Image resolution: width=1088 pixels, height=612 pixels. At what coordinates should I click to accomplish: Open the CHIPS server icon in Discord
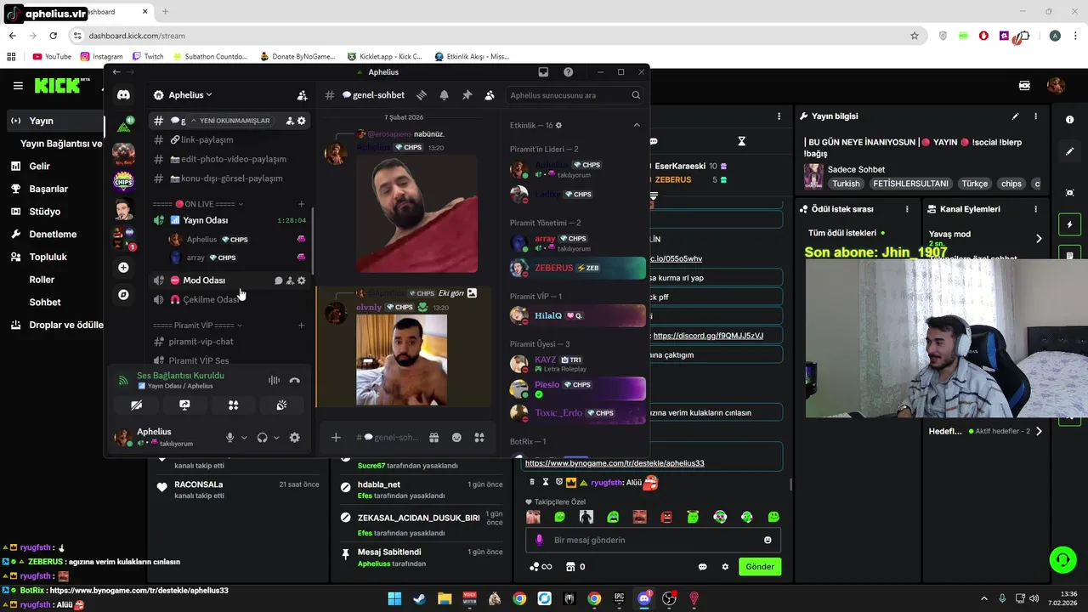(x=123, y=181)
